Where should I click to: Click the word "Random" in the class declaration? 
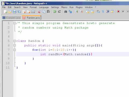coord(34,41)
